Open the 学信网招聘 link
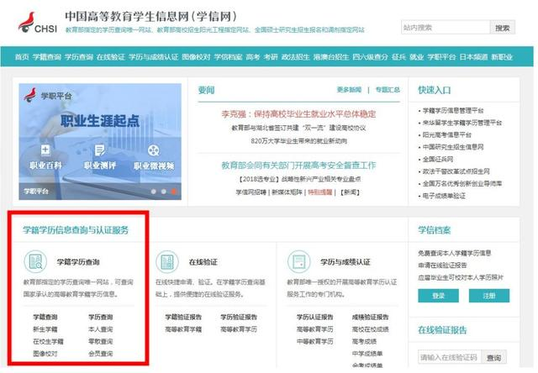 tap(251, 192)
